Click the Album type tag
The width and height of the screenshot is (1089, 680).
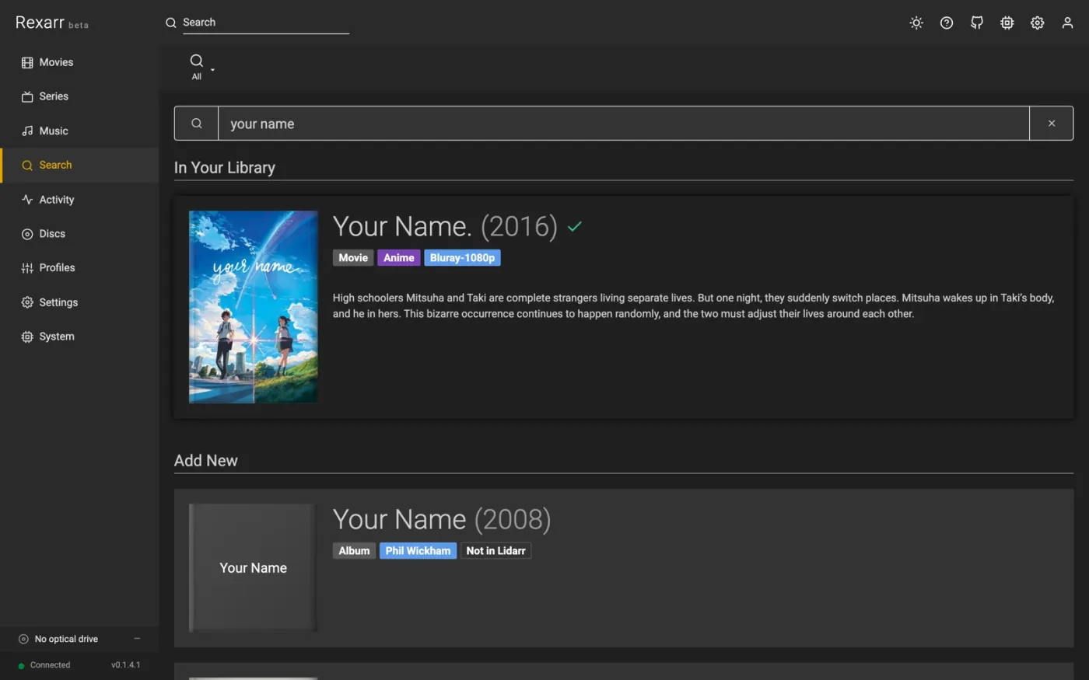pyautogui.click(x=354, y=551)
